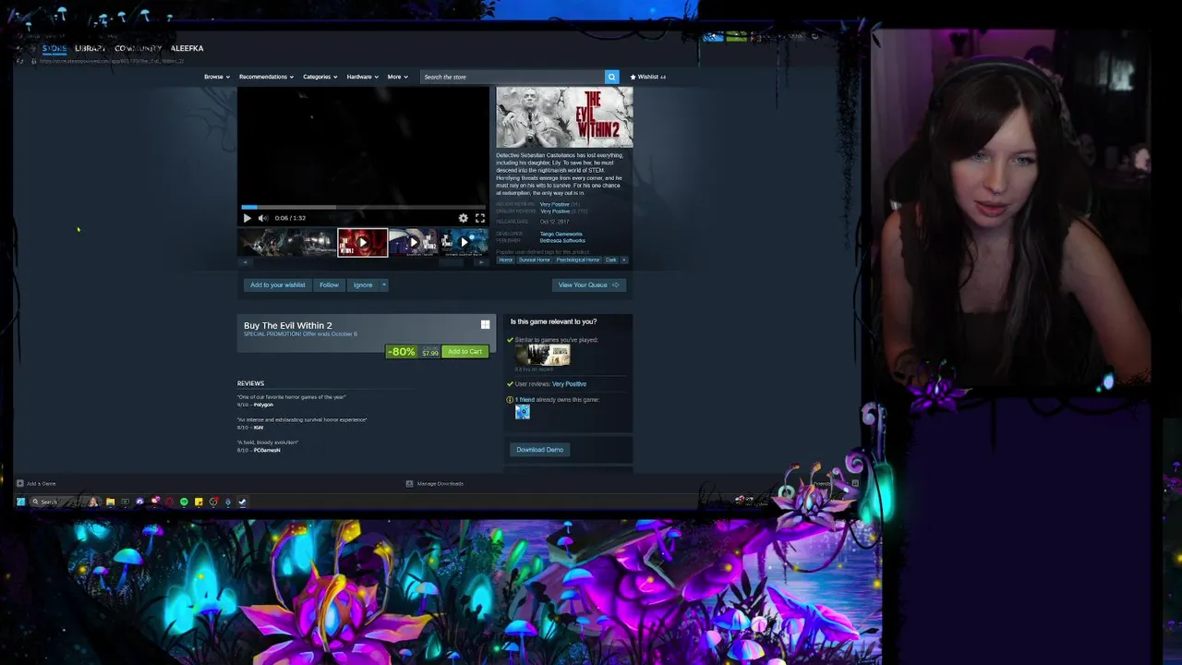Click the blue search magnifier button

[x=611, y=77]
